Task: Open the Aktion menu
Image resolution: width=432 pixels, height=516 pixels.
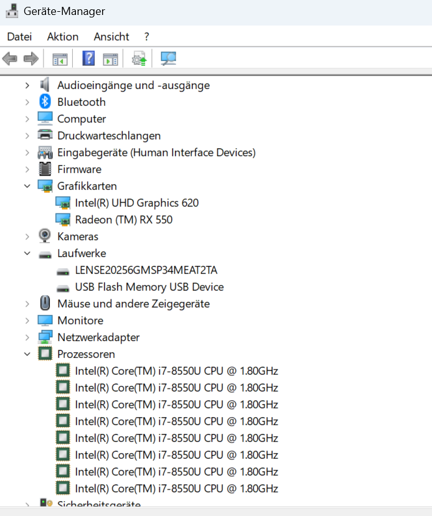Action: click(62, 37)
